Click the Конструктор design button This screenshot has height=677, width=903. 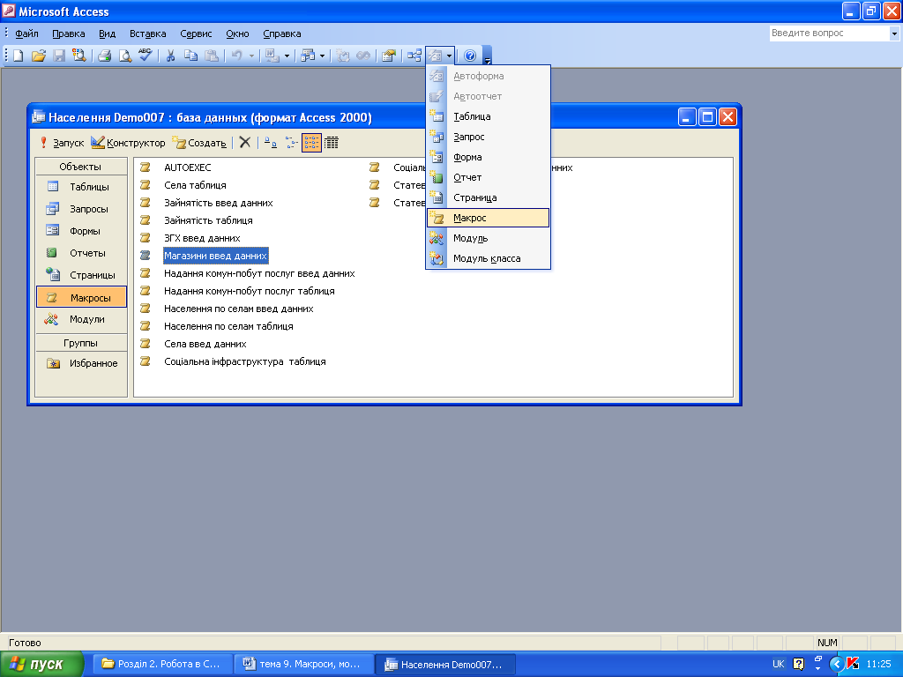pyautogui.click(x=128, y=143)
